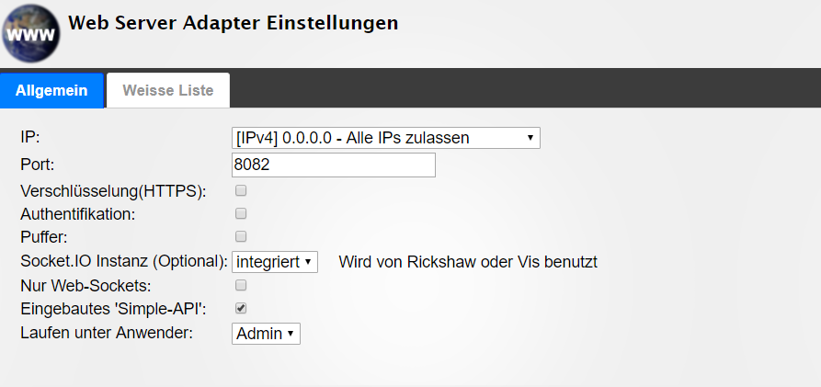
Task: Click the 'Verschlüsselung(HTTPS):' label text
Action: coord(113,191)
